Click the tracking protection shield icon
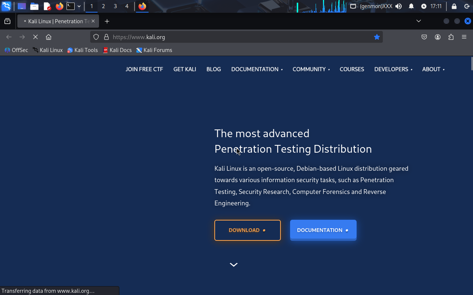The width and height of the screenshot is (473, 295). click(x=96, y=37)
